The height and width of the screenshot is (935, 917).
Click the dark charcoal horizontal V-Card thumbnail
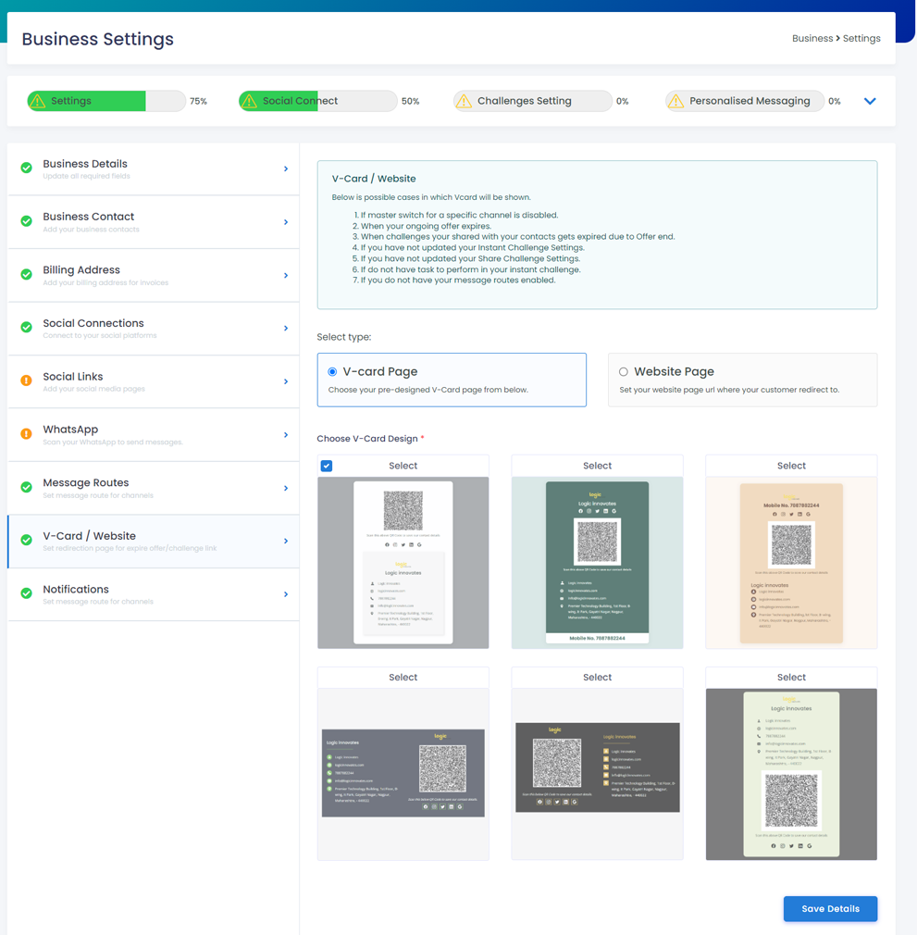click(597, 774)
